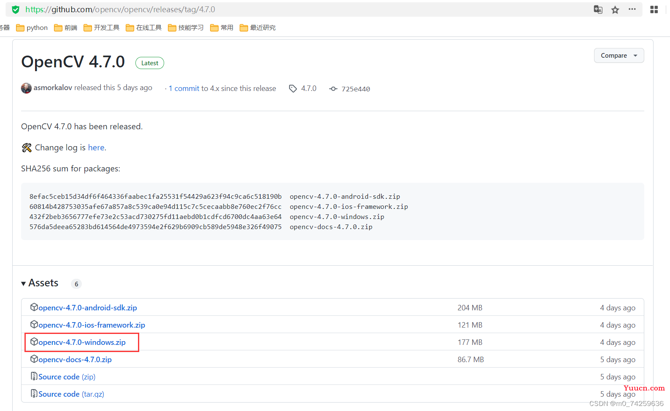Open the browser extensions grid icon
Image resolution: width=670 pixels, height=411 pixels.
pyautogui.click(x=654, y=9)
